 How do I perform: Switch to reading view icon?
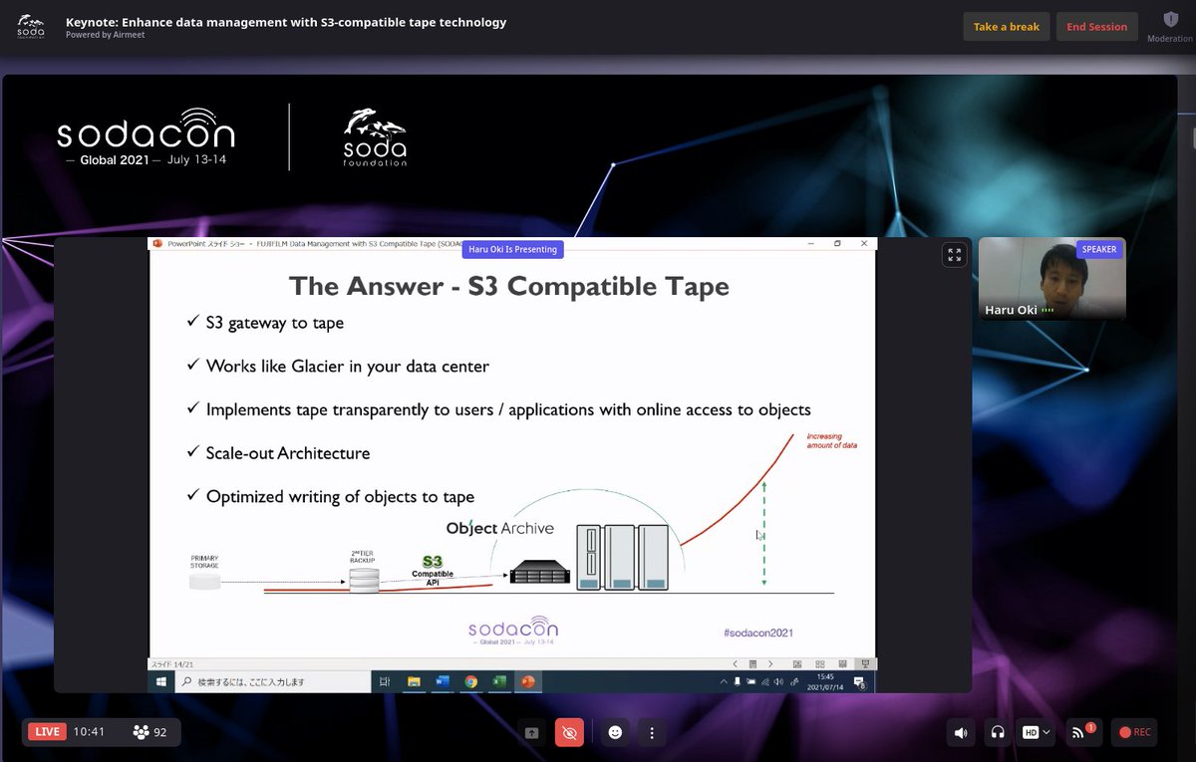point(842,663)
